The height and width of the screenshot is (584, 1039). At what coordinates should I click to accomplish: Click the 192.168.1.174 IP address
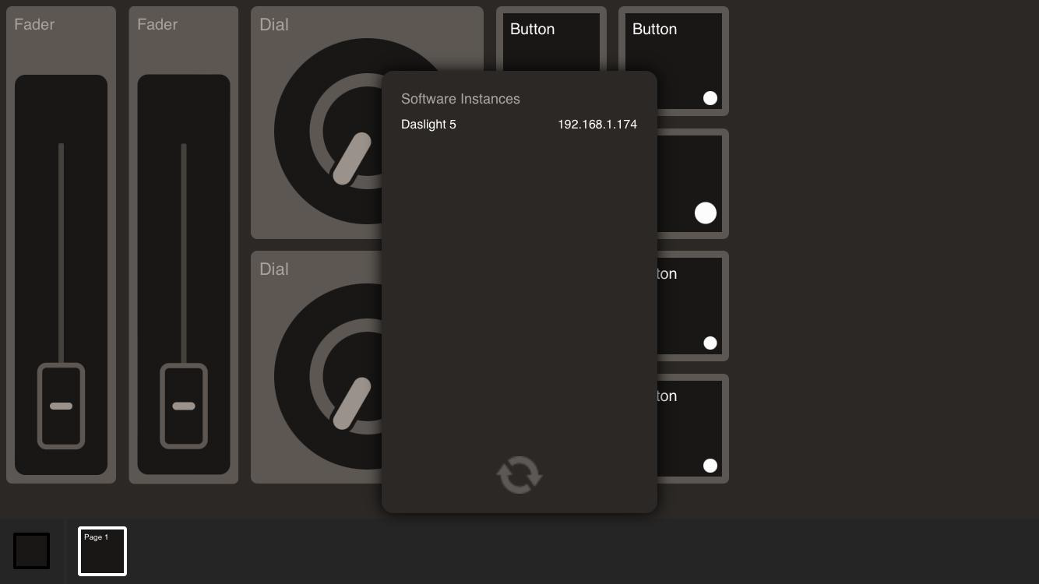point(597,125)
